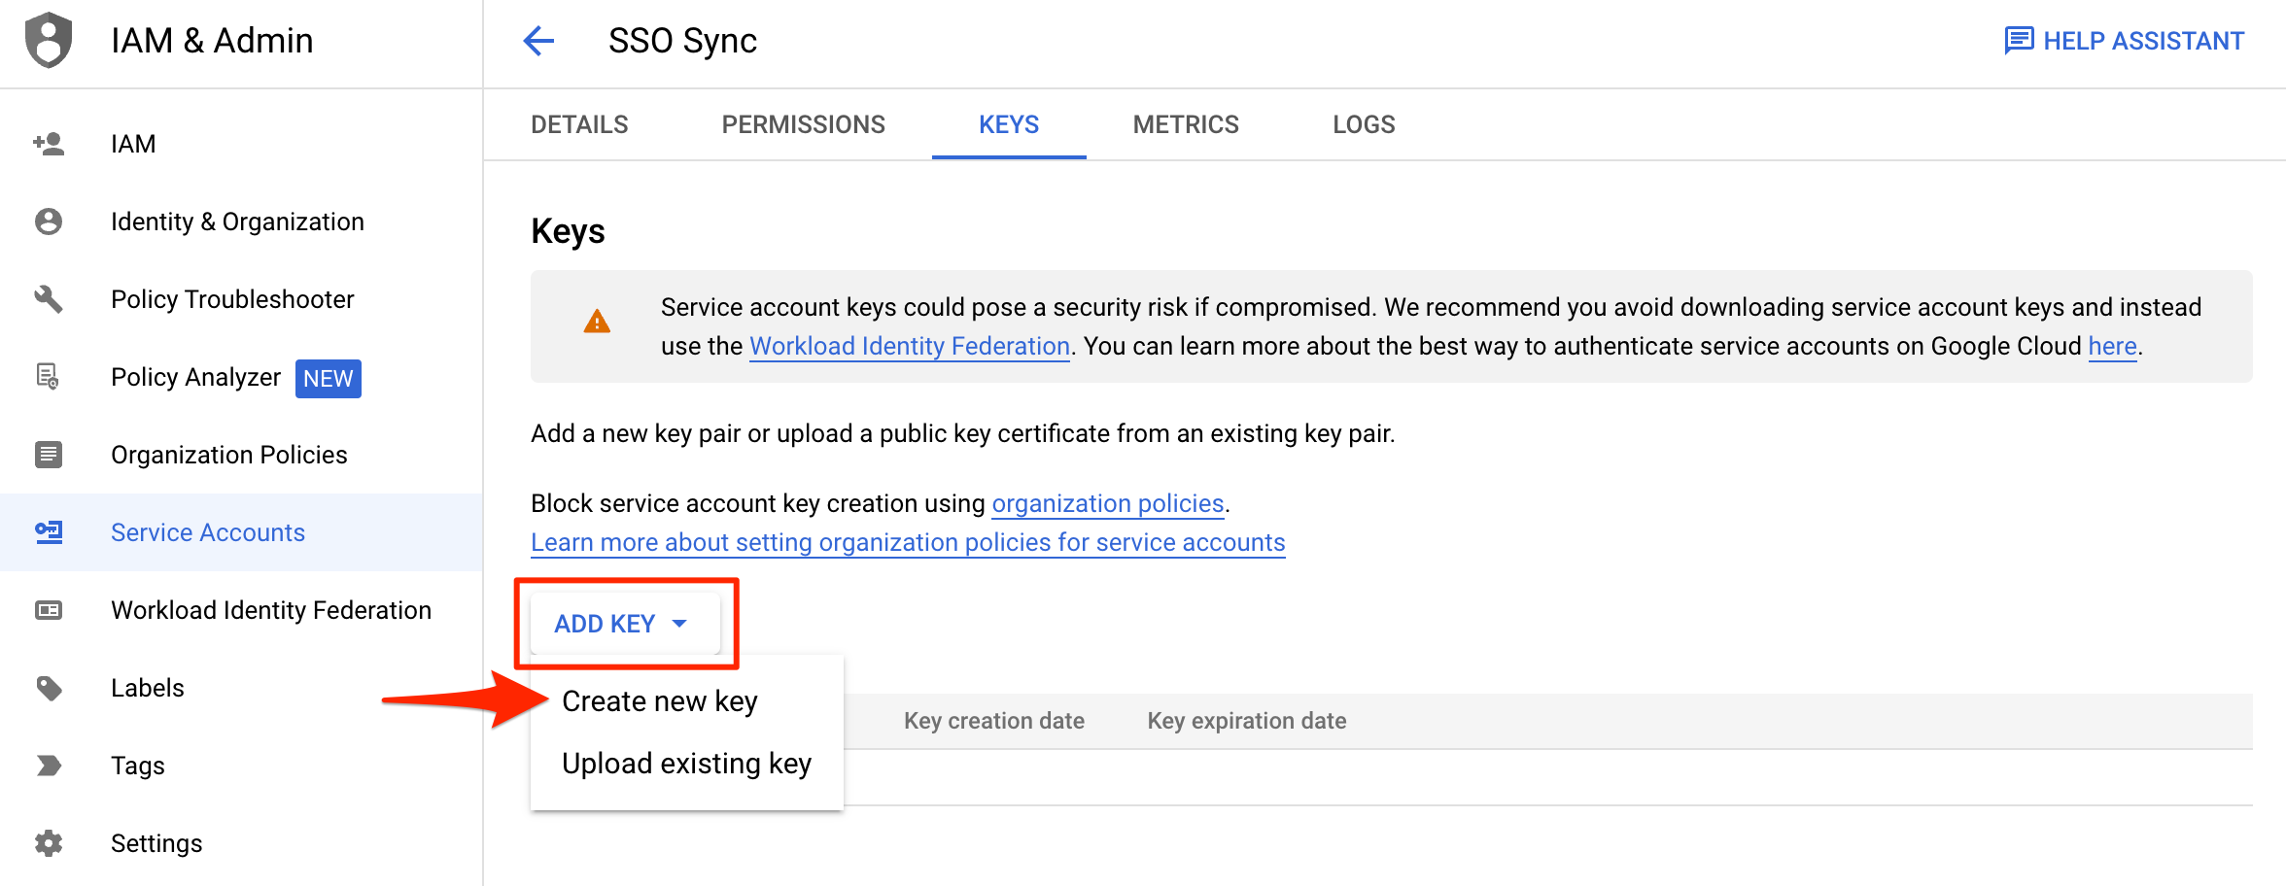The width and height of the screenshot is (2286, 886).
Task: Open the IAM sidebar item
Action: point(241,144)
